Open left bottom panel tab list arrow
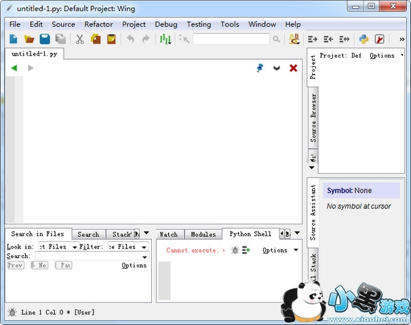This screenshot has height=325, width=411. 146,232
